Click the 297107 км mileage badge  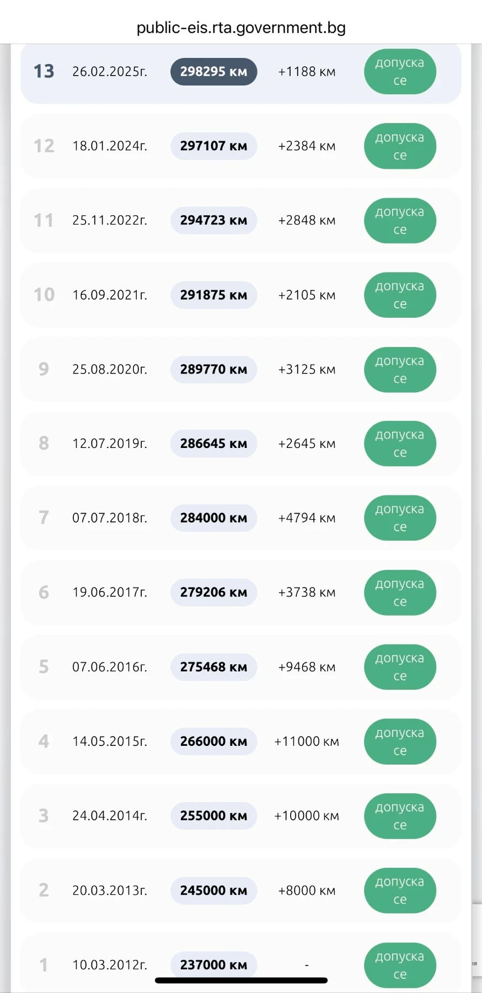pos(213,146)
